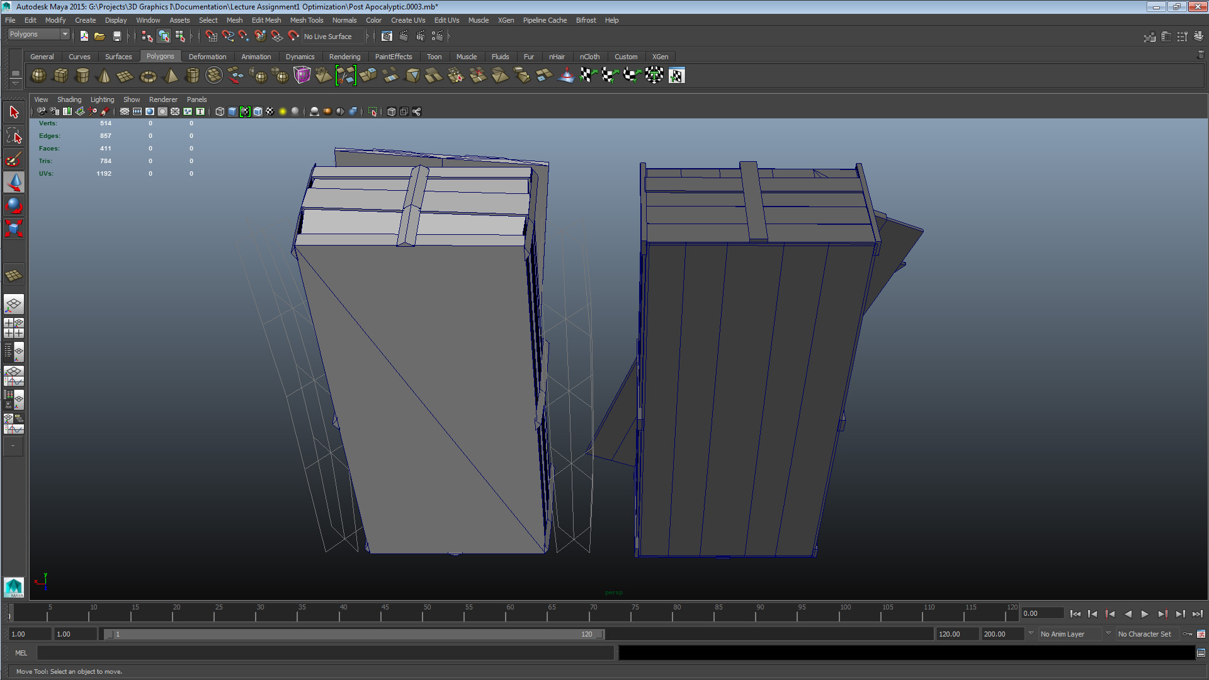Create a polygon torus from shelf
Viewport: 1209px width, 680px height.
point(148,76)
